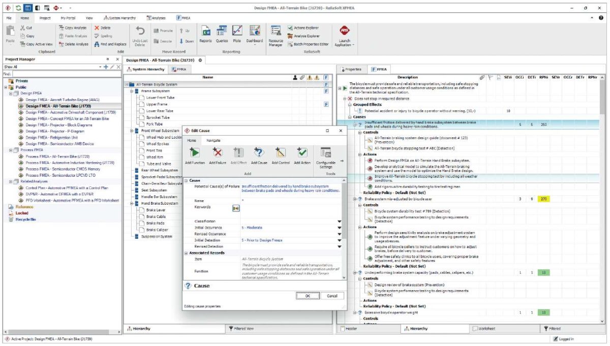Collapse the Frame Subsystem node
The height and width of the screenshot is (346, 610).
(x=131, y=91)
